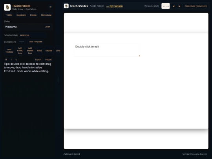Screen dimensions: 212x159
Task: Import a presentation
Action: 48,60
